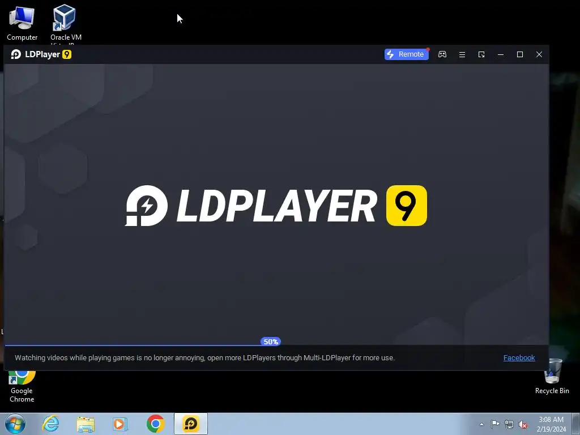Show hidden system tray icons
Screen dimensions: 580x435
pos(481,424)
